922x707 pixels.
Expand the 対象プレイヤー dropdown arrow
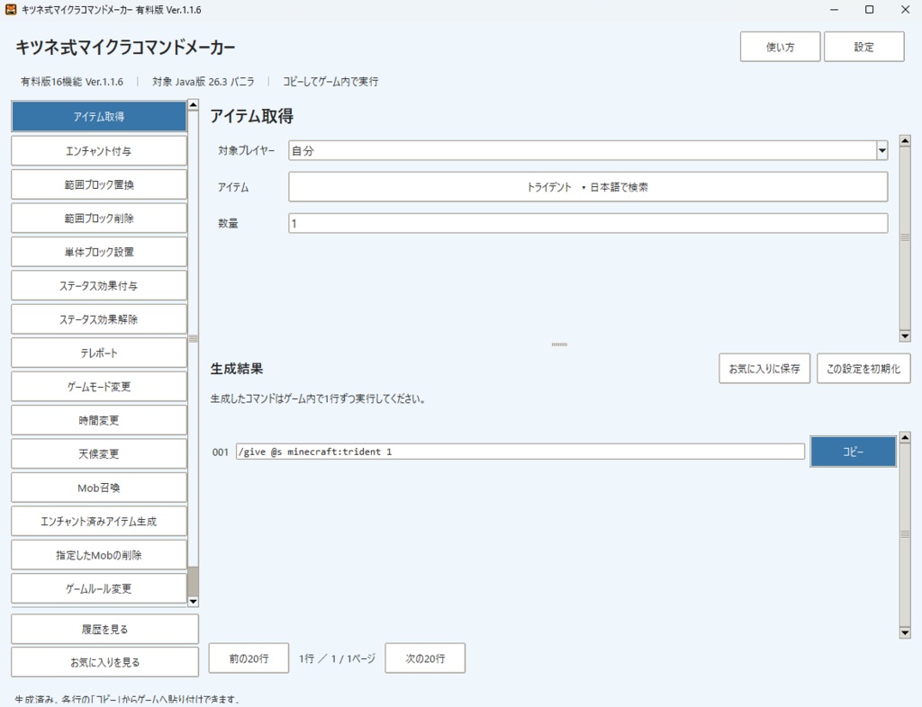(881, 151)
